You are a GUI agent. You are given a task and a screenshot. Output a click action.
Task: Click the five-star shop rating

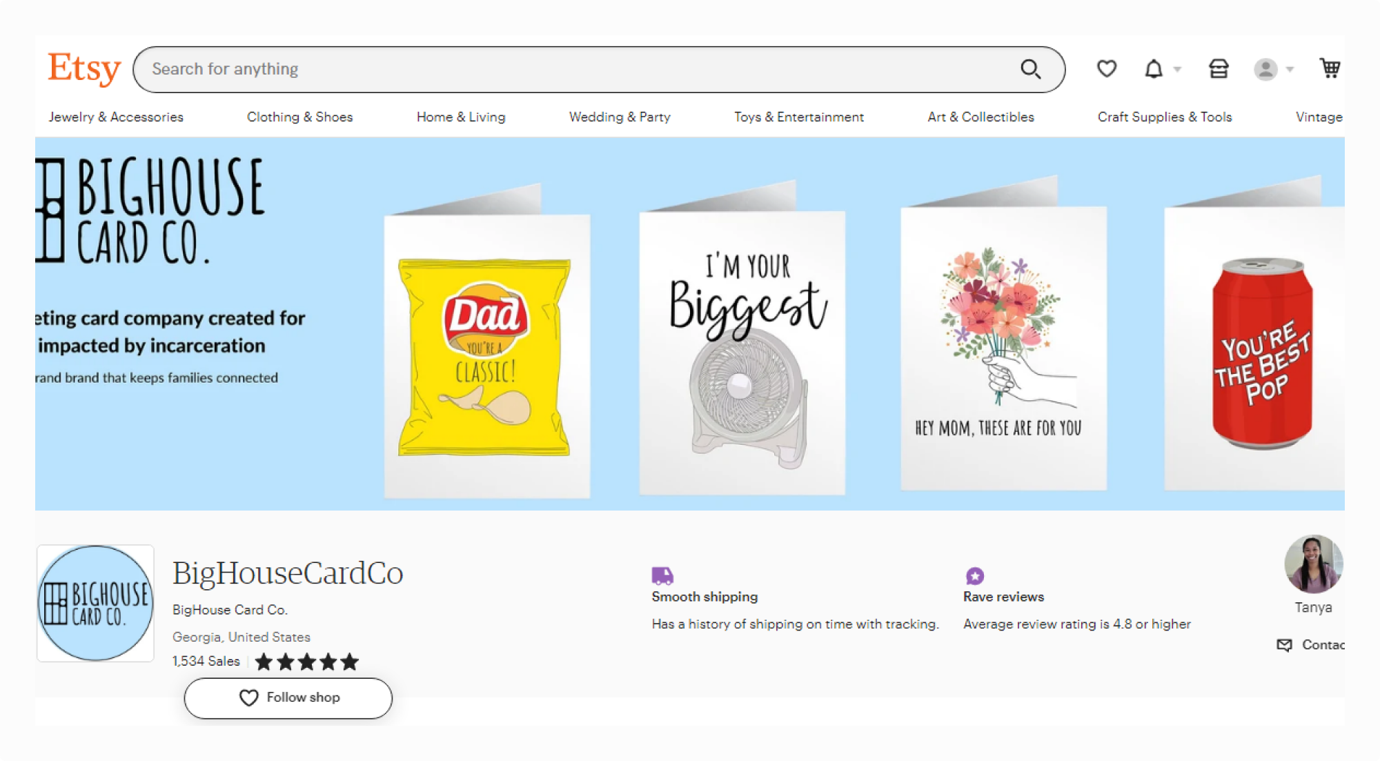[x=307, y=662]
